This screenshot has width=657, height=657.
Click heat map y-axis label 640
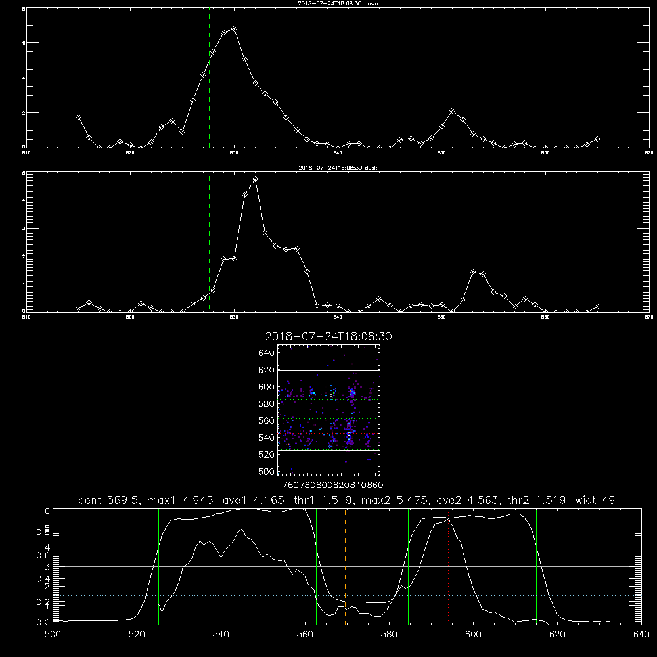click(267, 353)
